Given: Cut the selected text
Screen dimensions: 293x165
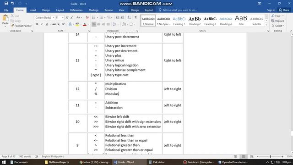Looking at the screenshot, I should [x=15, y=16].
